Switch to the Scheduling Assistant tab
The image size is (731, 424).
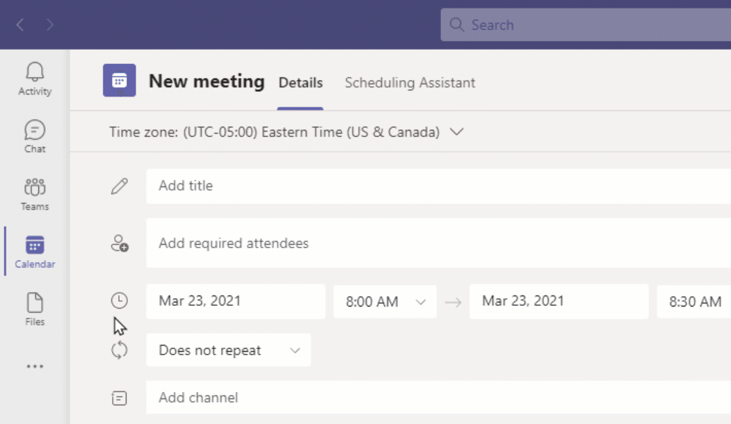click(x=410, y=82)
